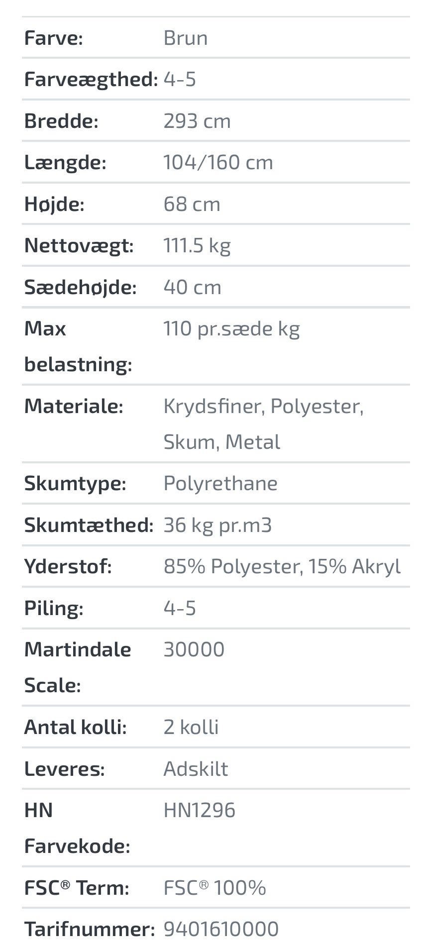Click the Antal kolli value 2 kolli
The height and width of the screenshot is (947, 425).
[191, 727]
